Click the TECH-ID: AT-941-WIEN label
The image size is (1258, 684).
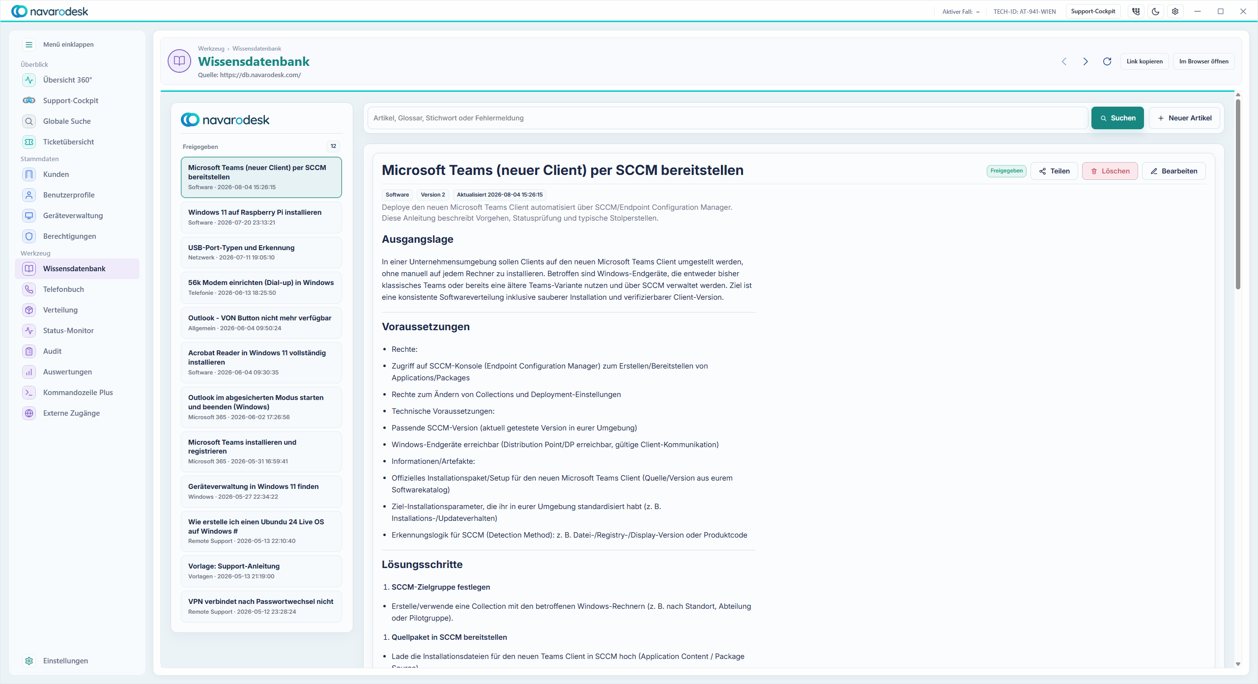1025,12
